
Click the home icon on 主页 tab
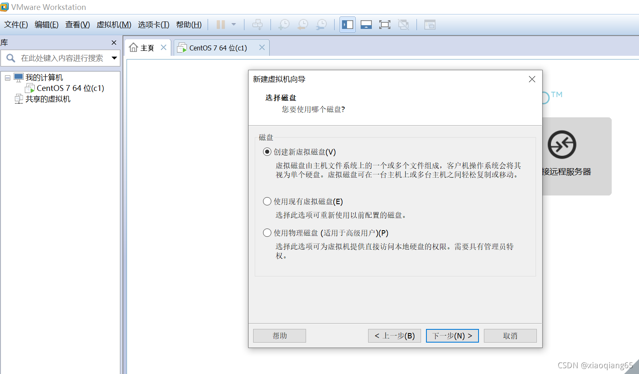(133, 48)
